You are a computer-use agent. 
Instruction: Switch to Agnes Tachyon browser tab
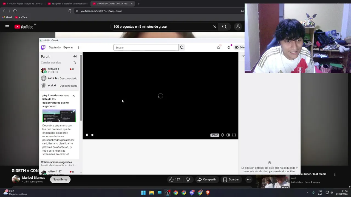22,4
